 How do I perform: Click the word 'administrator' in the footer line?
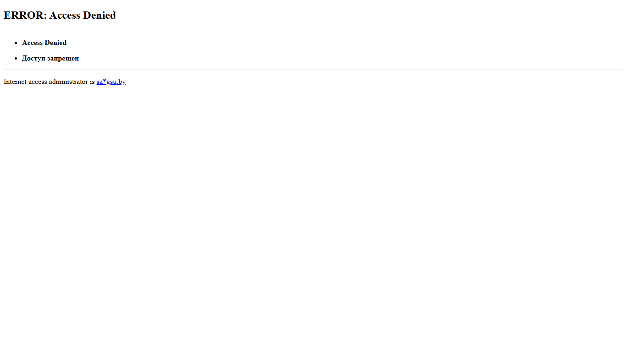click(x=68, y=82)
